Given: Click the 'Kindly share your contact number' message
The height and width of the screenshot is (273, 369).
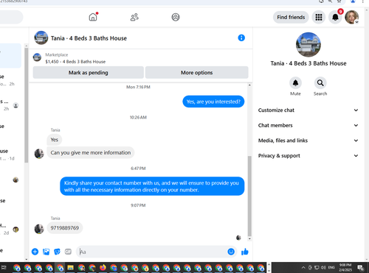Looking at the screenshot, I should [152, 186].
